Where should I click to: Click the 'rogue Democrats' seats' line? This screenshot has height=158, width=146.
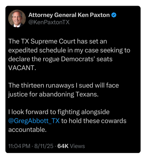(60, 59)
